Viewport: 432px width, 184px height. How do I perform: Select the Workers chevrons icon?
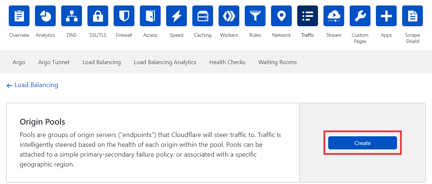click(x=229, y=16)
